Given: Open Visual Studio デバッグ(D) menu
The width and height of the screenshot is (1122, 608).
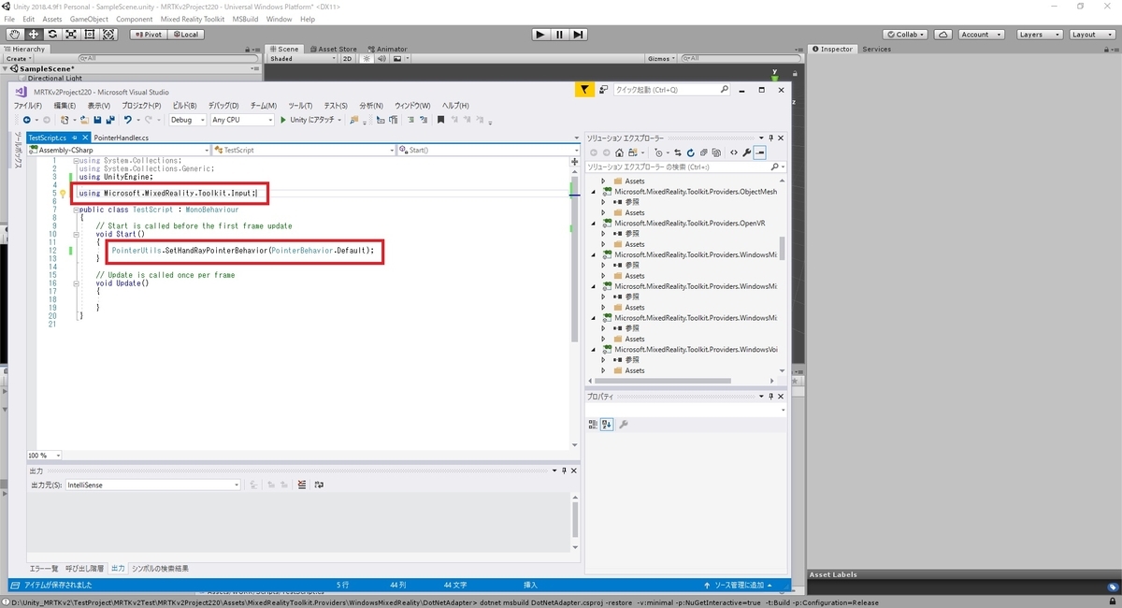Looking at the screenshot, I should (x=223, y=106).
